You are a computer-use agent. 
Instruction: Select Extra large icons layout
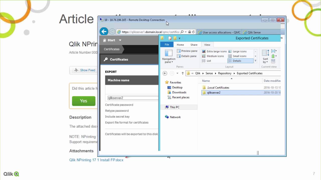pos(214,51)
